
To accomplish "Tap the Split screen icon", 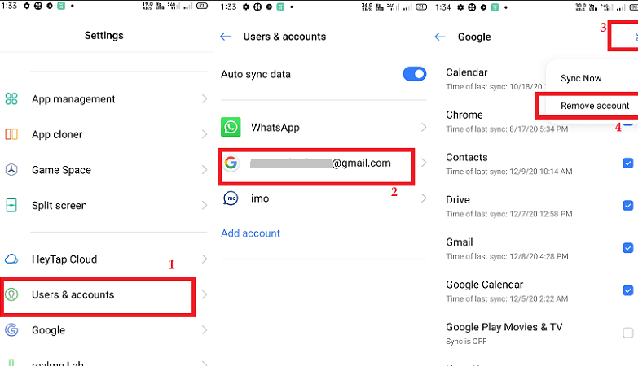I will pos(11,205).
